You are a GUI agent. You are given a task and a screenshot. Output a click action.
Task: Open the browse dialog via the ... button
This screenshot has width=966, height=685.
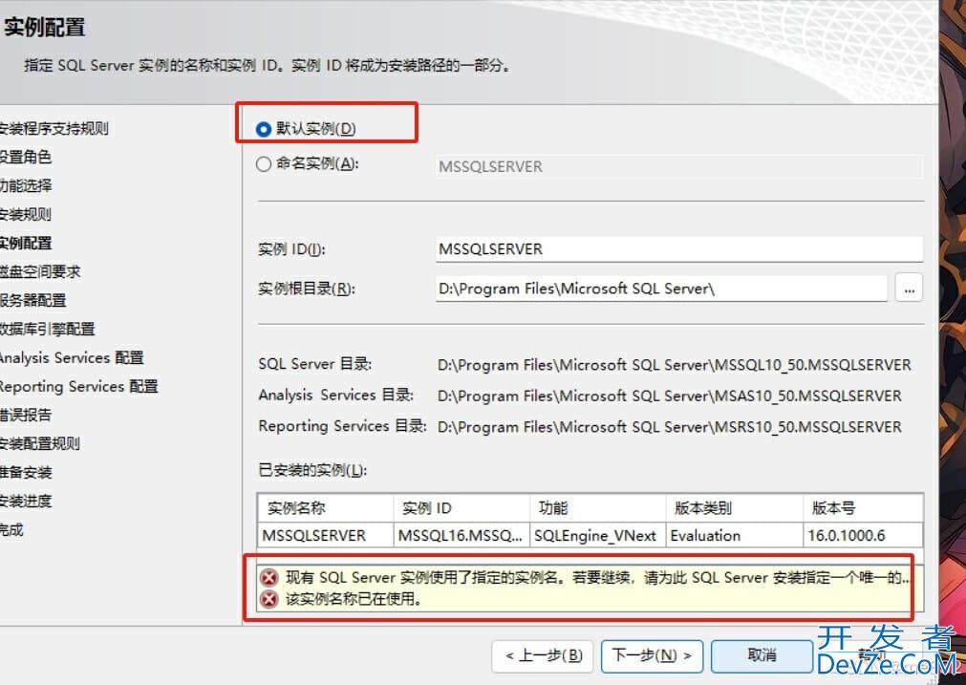tap(909, 287)
